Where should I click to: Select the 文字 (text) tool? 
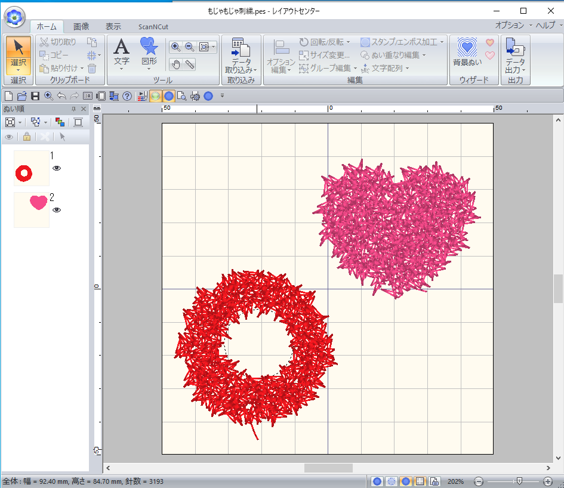pos(121,54)
